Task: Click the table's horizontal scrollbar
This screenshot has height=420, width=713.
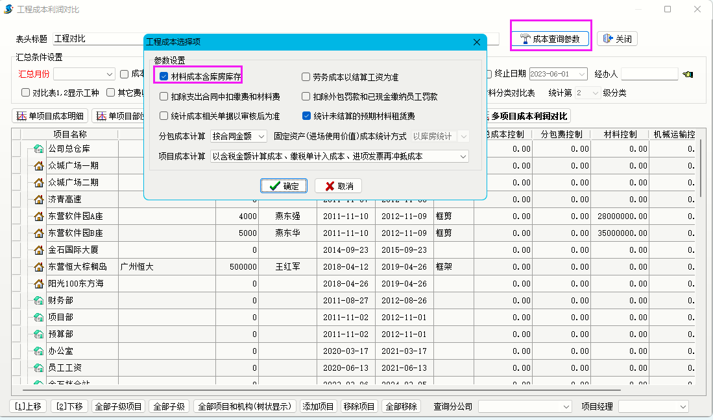Action: click(x=322, y=390)
